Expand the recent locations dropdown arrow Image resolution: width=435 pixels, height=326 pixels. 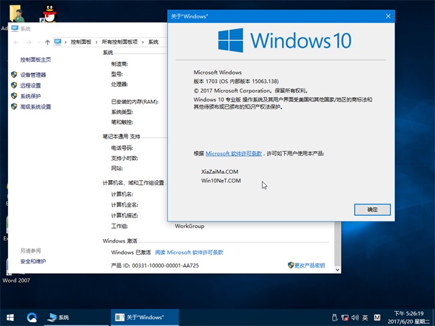click(x=37, y=41)
